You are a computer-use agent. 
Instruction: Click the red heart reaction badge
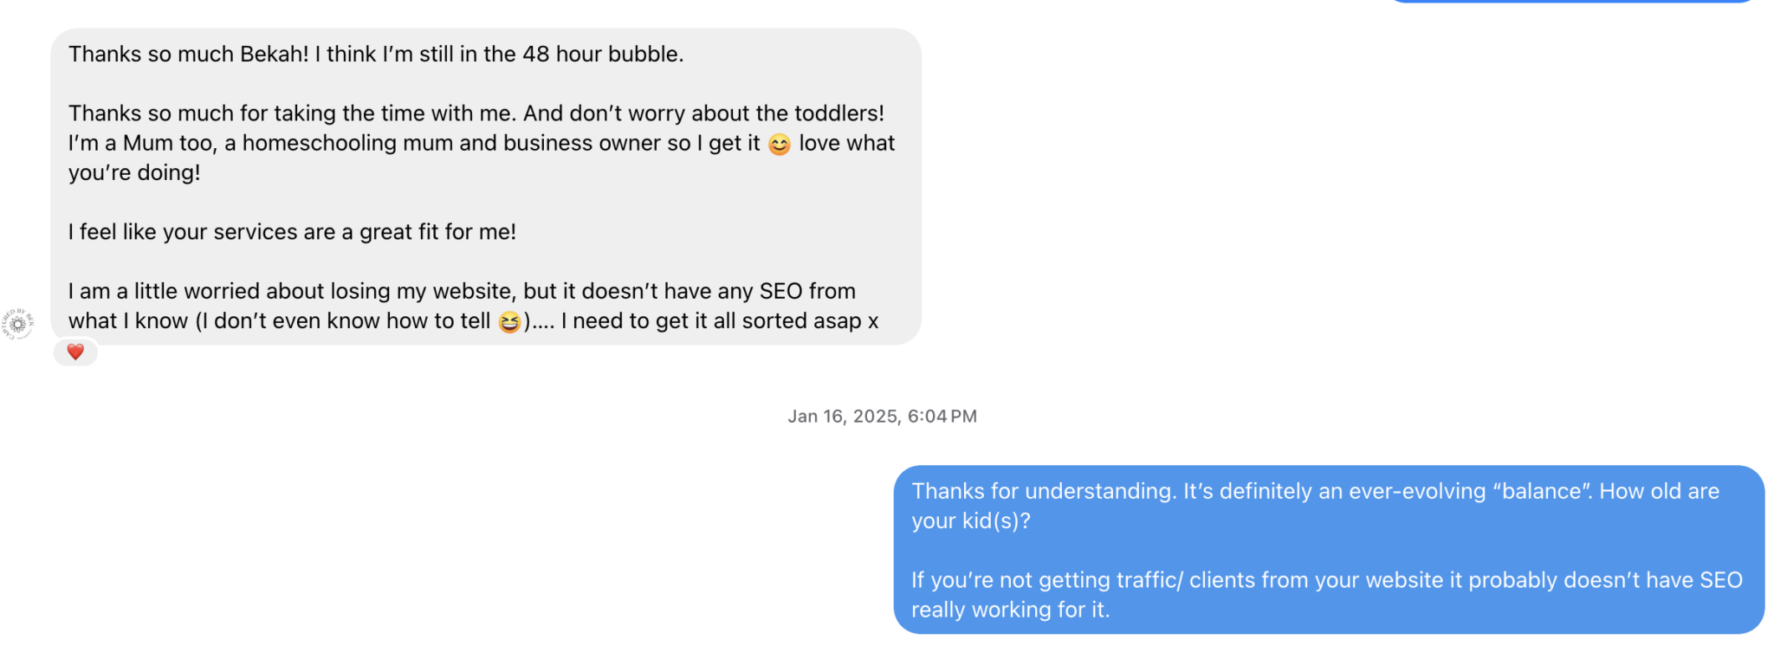click(x=75, y=352)
